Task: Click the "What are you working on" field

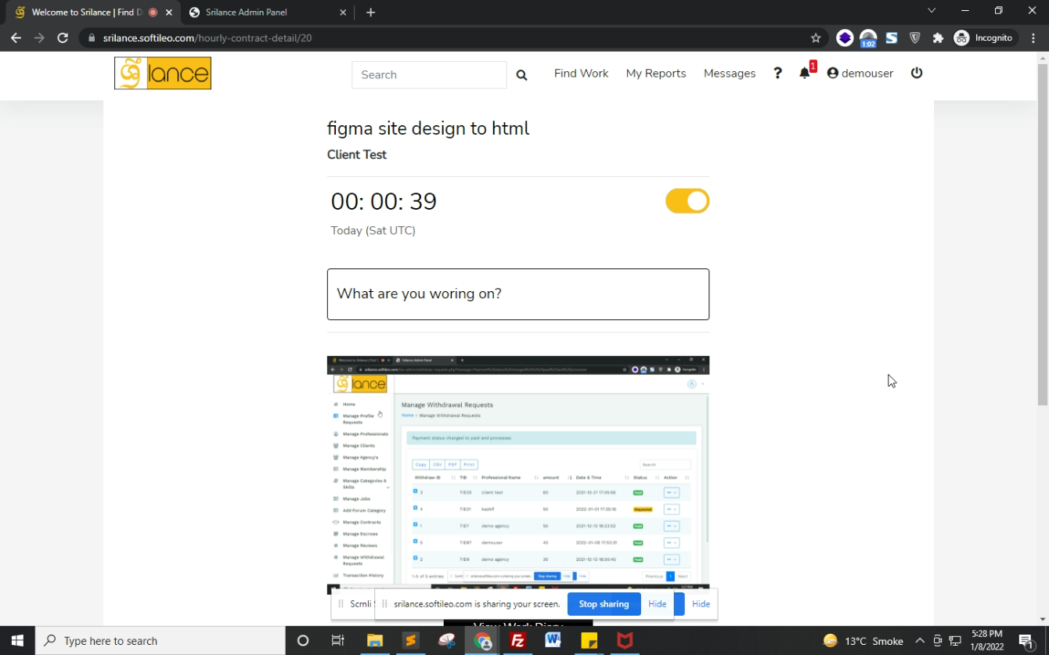Action: click(518, 294)
